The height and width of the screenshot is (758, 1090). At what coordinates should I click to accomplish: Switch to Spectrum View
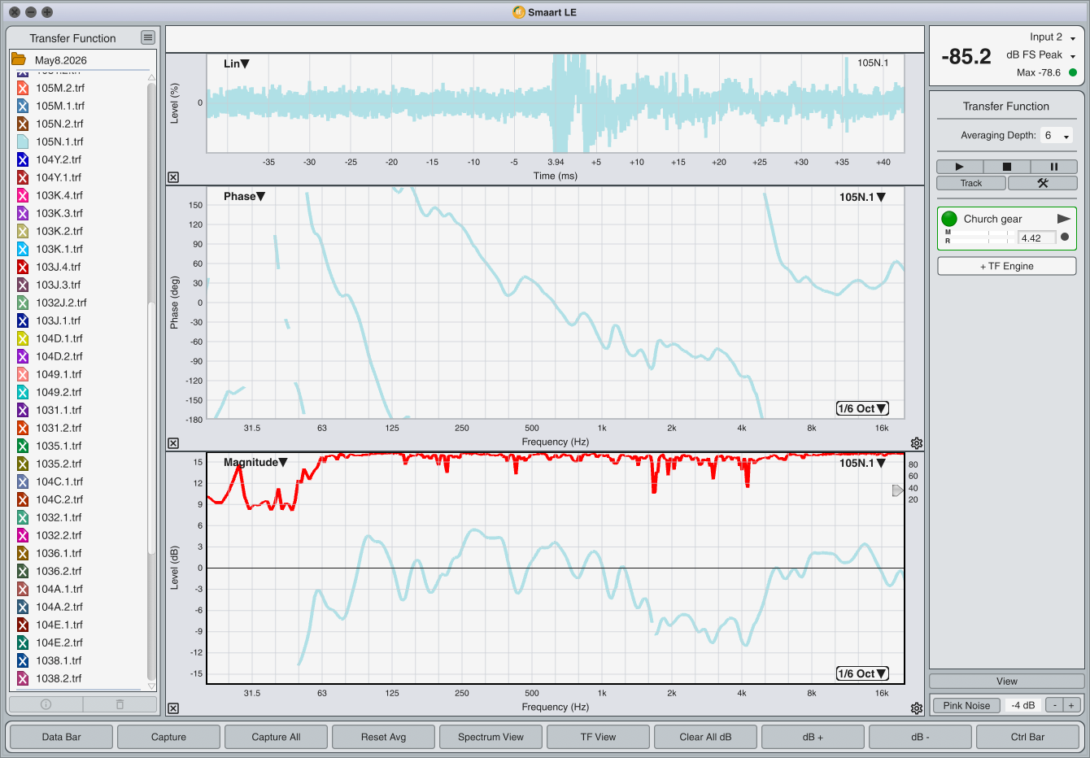(490, 737)
